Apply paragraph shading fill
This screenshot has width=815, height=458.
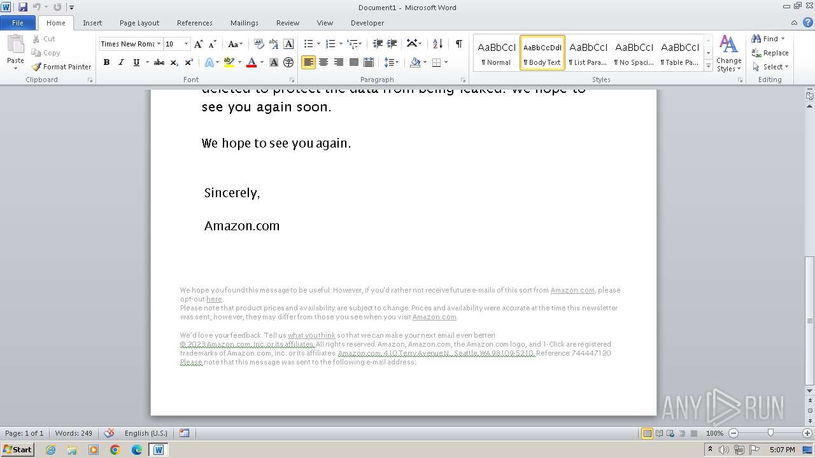point(415,62)
